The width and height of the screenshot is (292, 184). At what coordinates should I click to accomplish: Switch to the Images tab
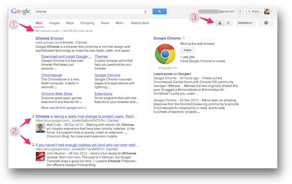pos(54,23)
